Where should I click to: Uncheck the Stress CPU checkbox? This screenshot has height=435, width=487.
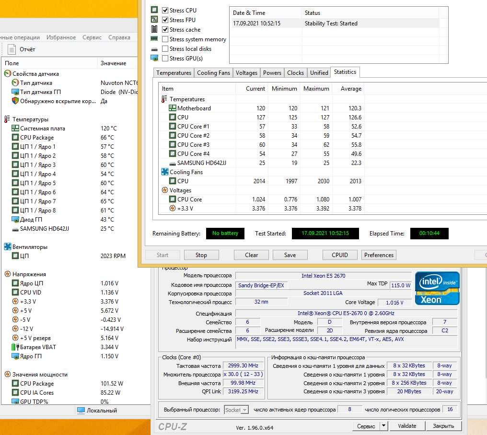point(165,10)
